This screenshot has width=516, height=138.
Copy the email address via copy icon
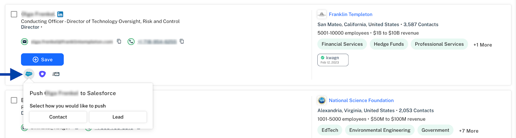tap(119, 41)
